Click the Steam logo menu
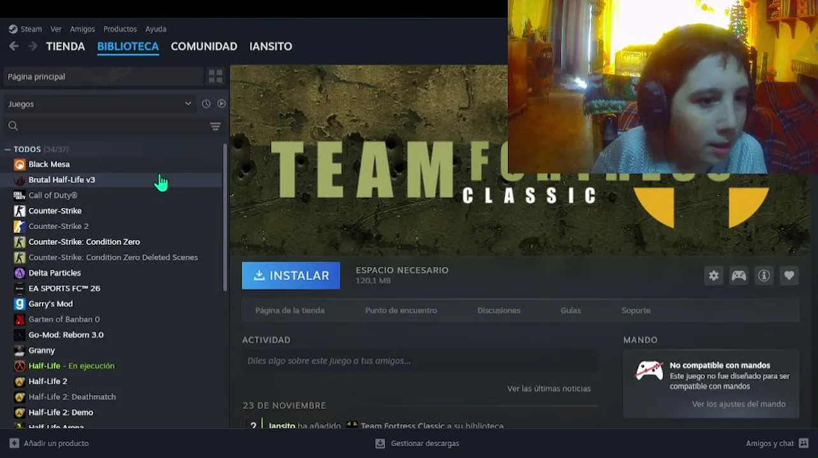The image size is (818, 458). (25, 29)
